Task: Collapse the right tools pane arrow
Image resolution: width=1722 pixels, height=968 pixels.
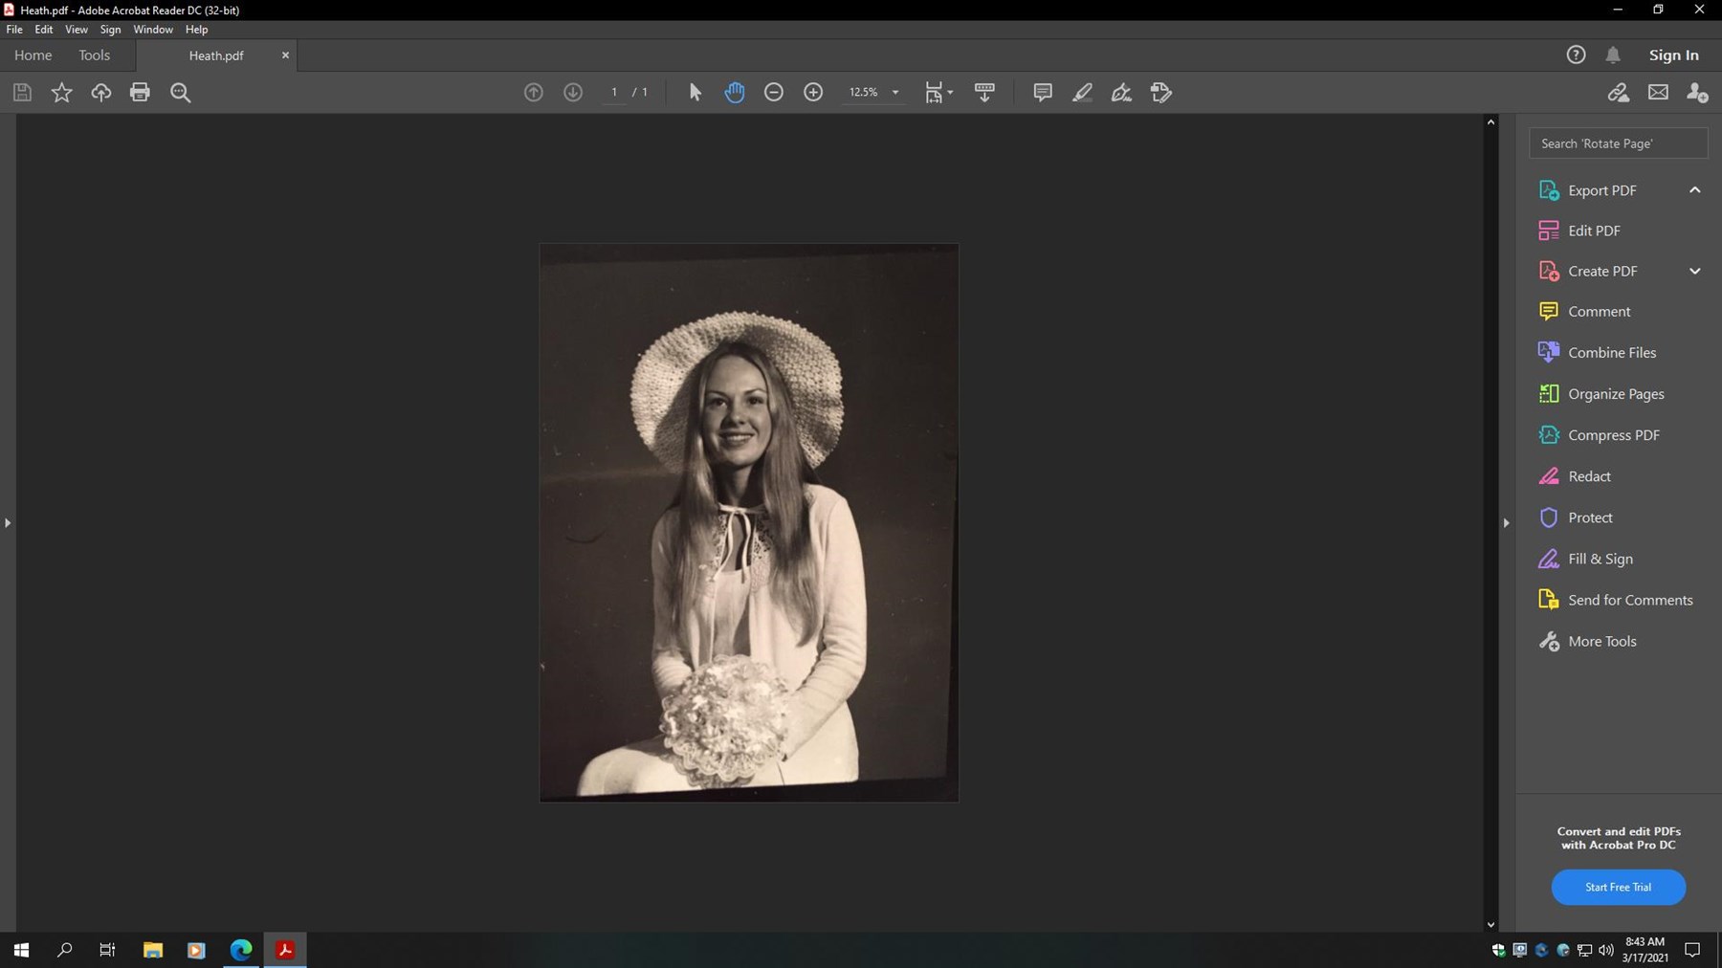Action: click(x=1506, y=523)
